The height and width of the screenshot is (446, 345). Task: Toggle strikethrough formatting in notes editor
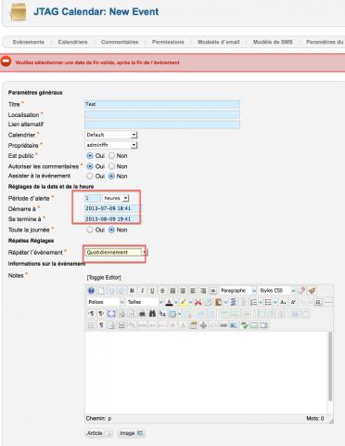pos(162,291)
